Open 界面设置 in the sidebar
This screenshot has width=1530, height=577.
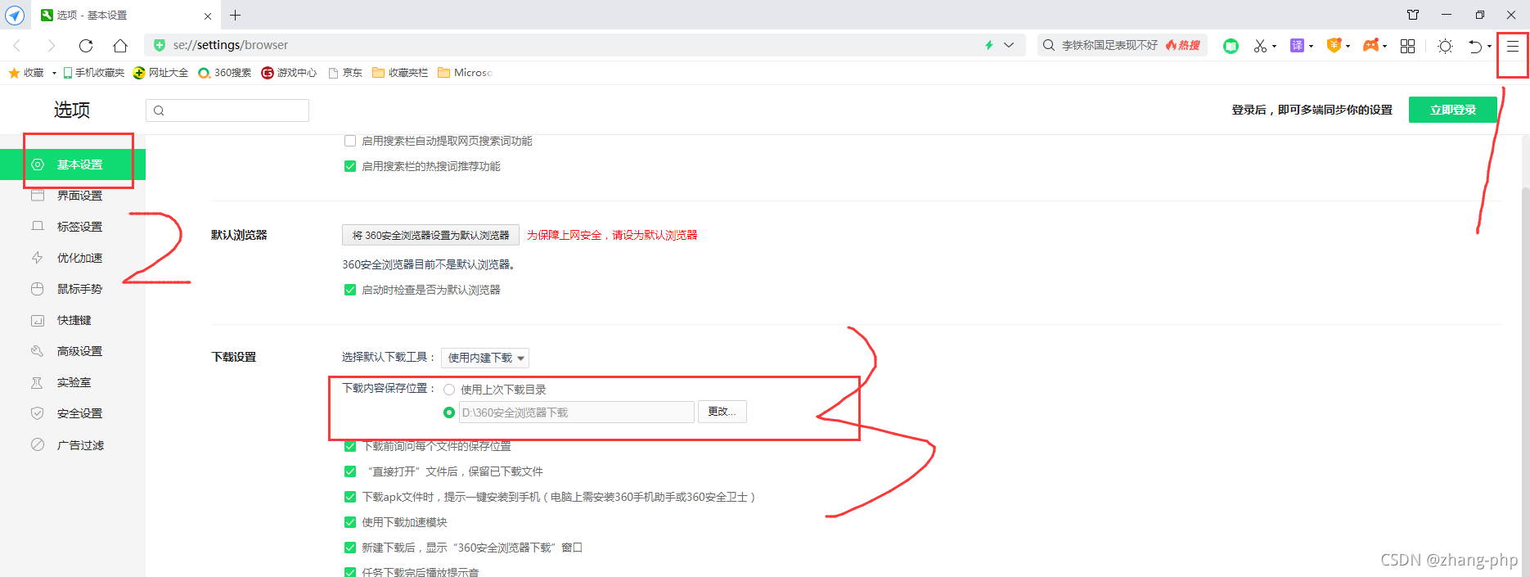73,196
